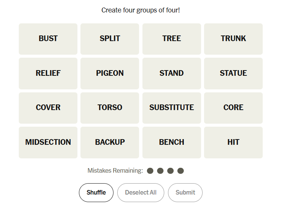Select the BACKUP word tile
This screenshot has width=283, height=210.
click(x=110, y=143)
